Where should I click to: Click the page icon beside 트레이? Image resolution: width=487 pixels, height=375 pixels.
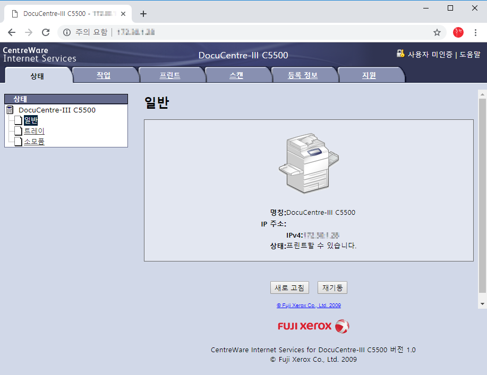19,131
